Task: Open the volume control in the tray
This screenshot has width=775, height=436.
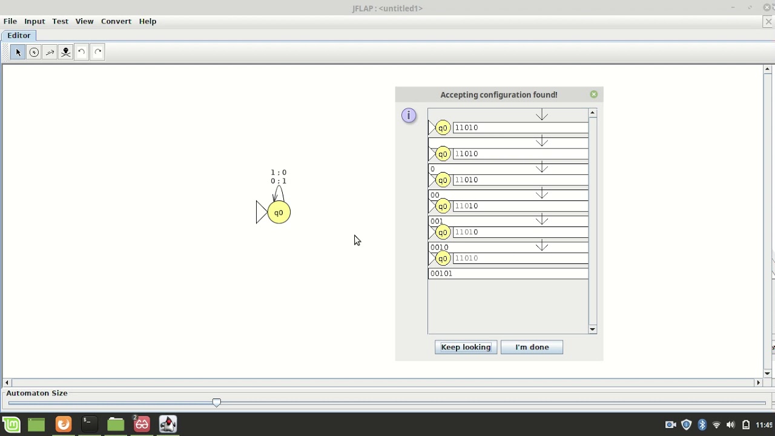Action: click(x=731, y=424)
